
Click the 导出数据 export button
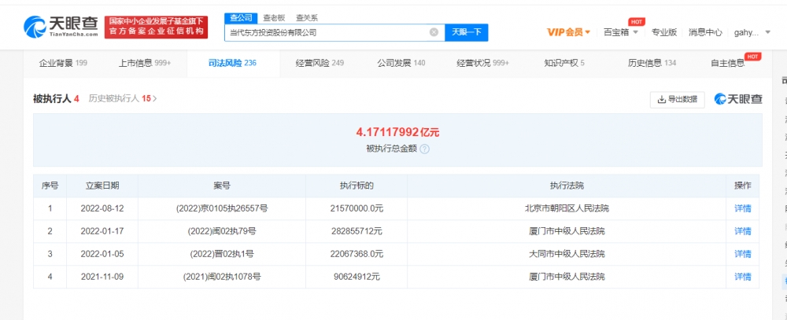(677, 99)
